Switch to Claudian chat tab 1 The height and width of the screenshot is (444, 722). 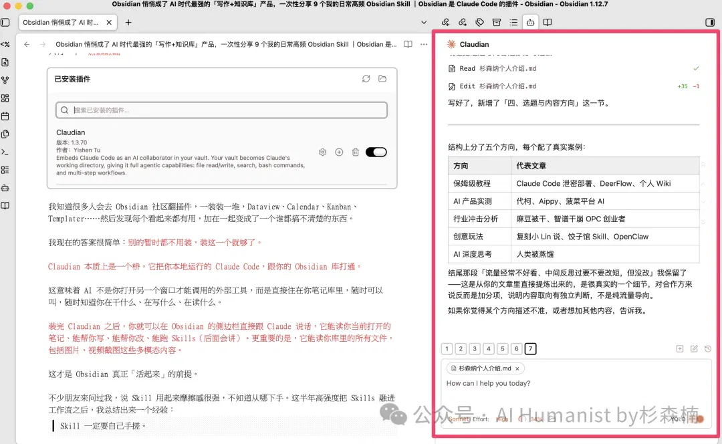tap(447, 348)
